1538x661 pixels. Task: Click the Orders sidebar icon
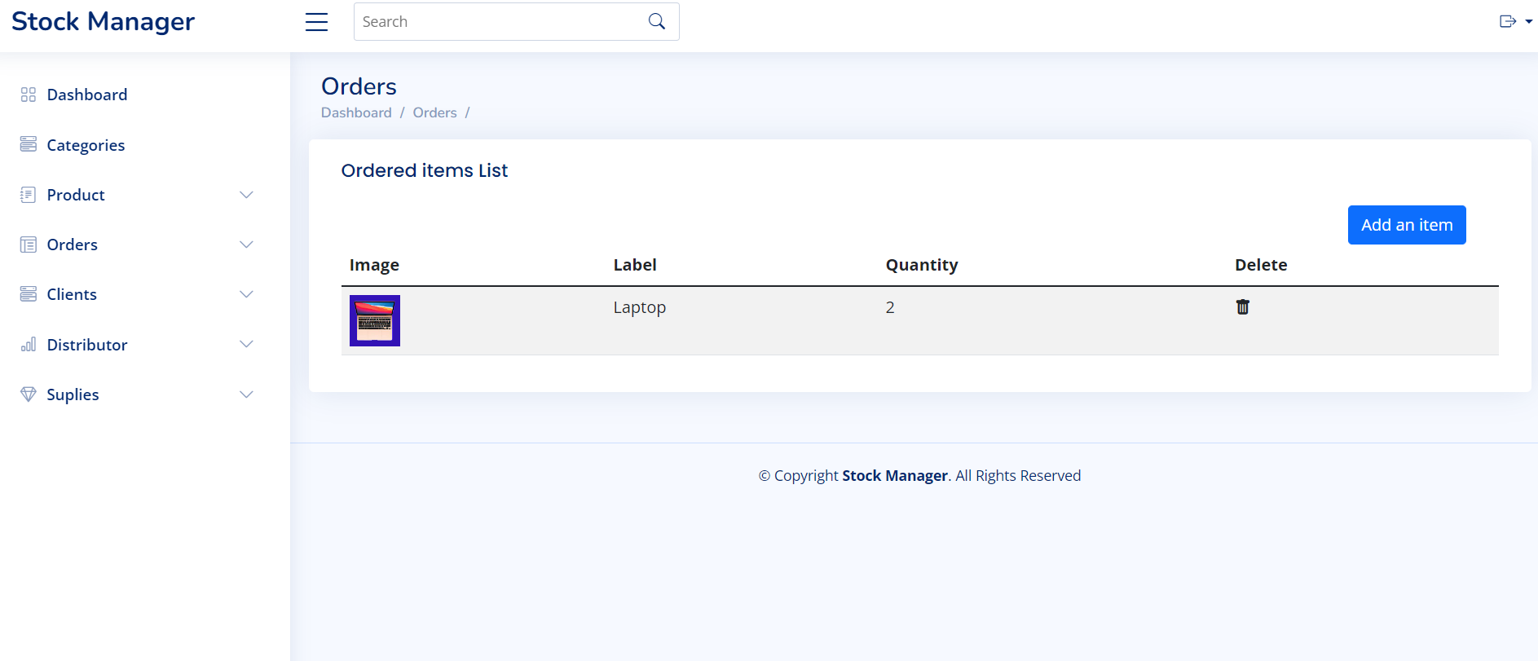(29, 245)
